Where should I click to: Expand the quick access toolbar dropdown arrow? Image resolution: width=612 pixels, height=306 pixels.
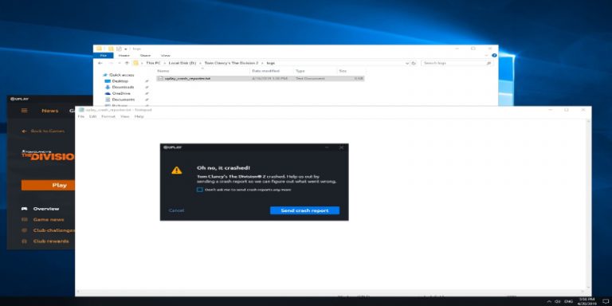[126, 49]
